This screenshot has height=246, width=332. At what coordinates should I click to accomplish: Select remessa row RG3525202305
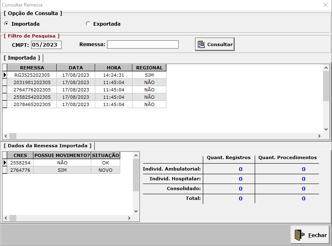[x=32, y=75]
